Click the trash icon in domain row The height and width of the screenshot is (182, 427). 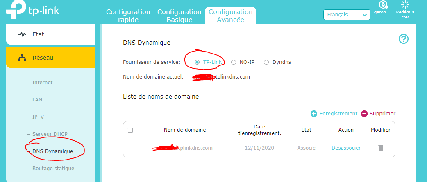pos(380,148)
